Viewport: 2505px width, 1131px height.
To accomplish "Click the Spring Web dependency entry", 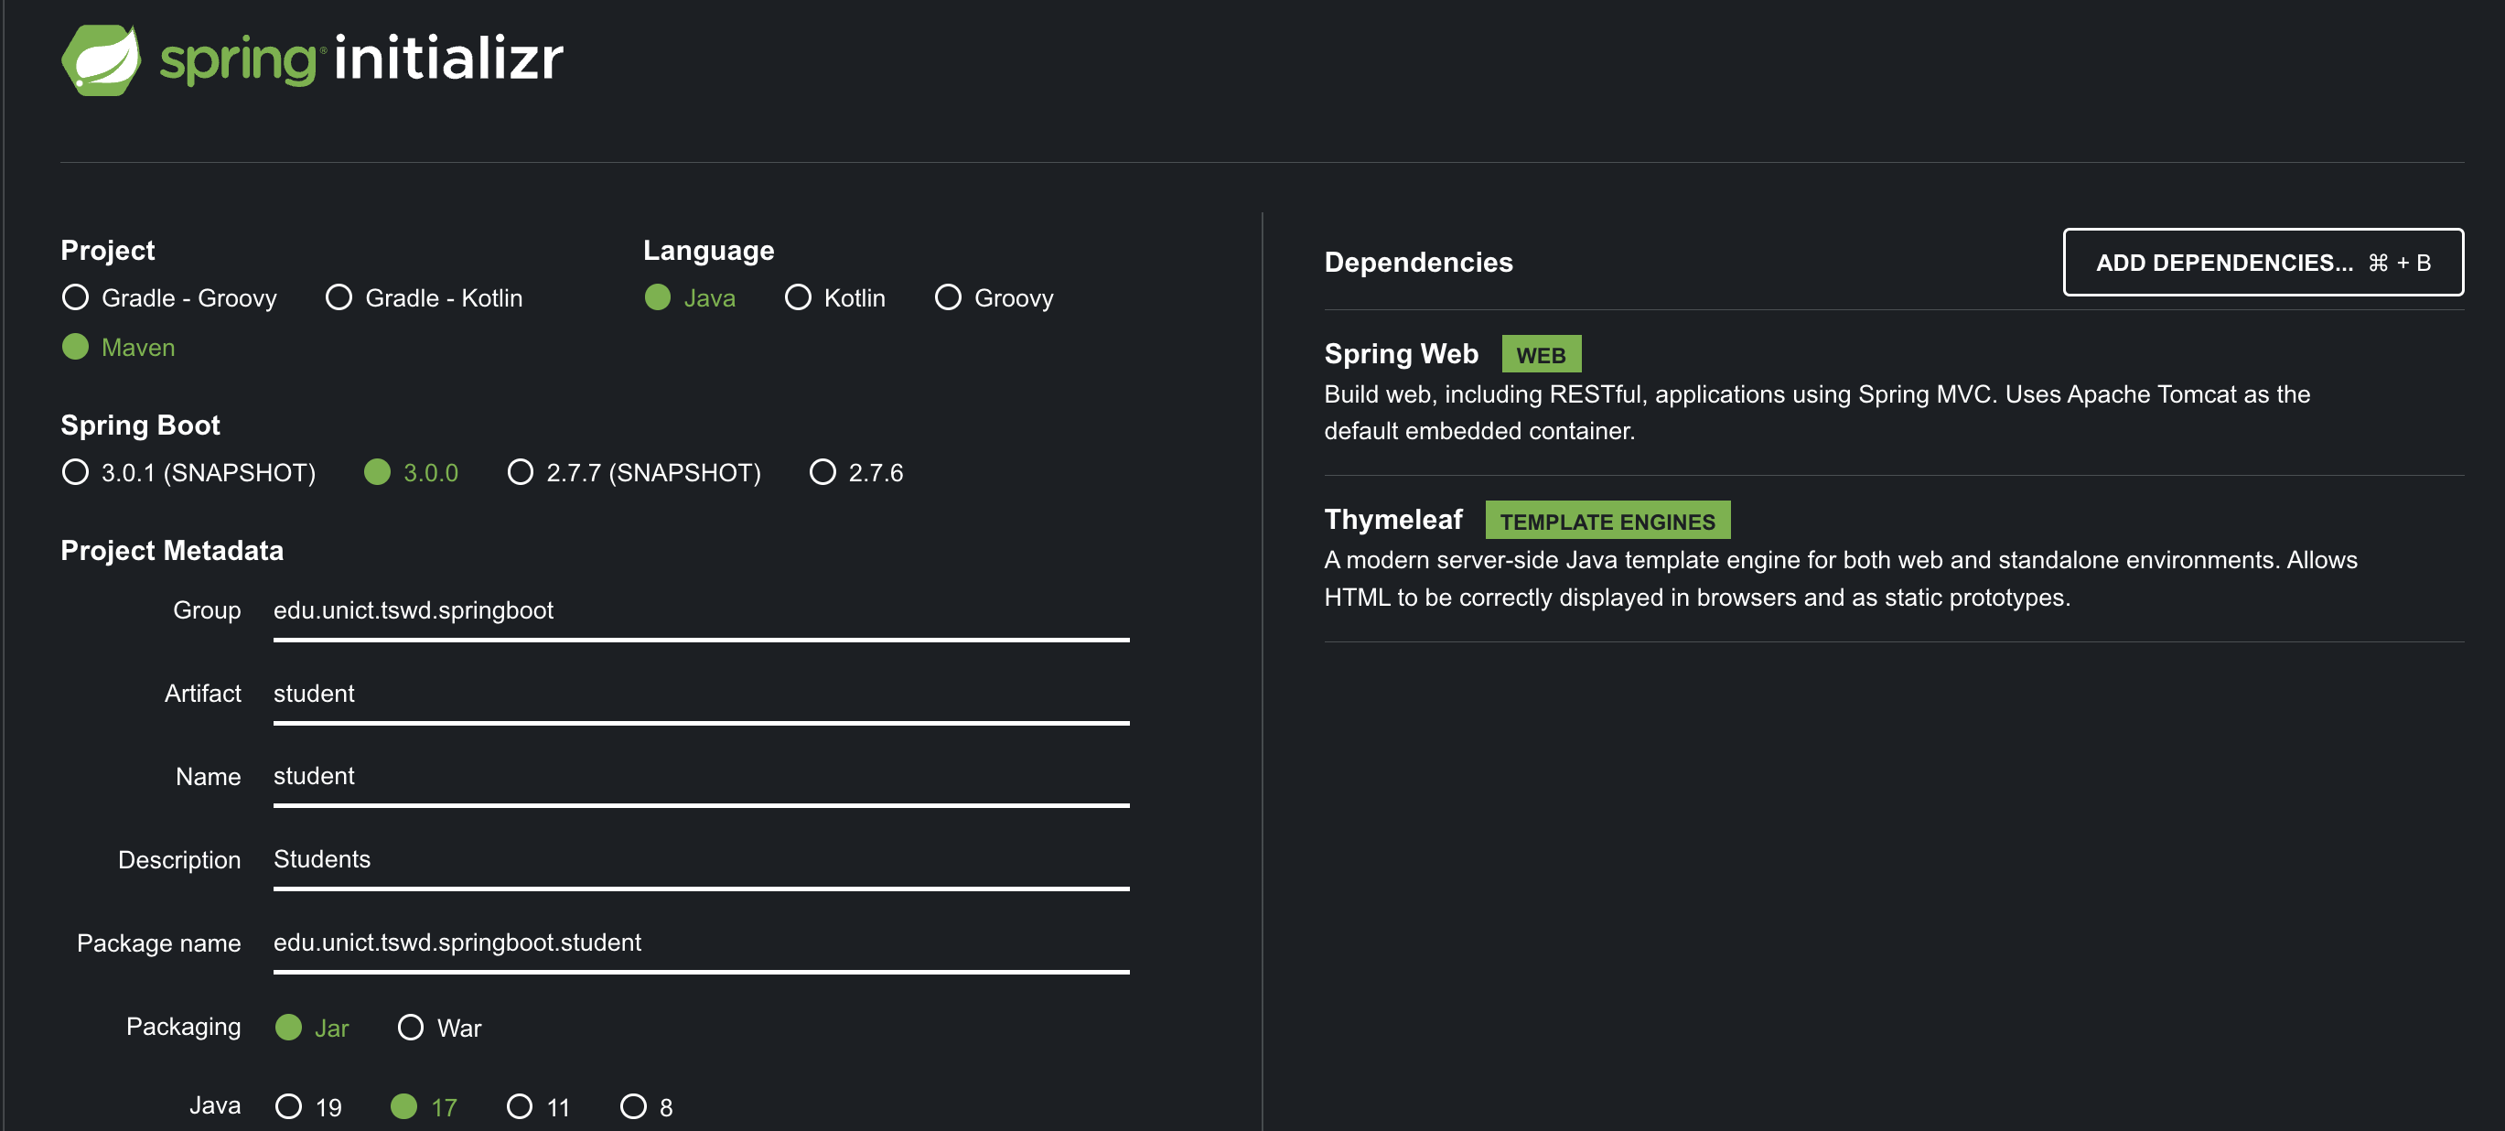I will (1401, 354).
